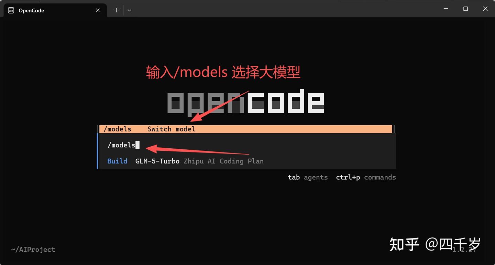Close the OpenCode tab
This screenshot has height=265, width=495.
tap(98, 10)
